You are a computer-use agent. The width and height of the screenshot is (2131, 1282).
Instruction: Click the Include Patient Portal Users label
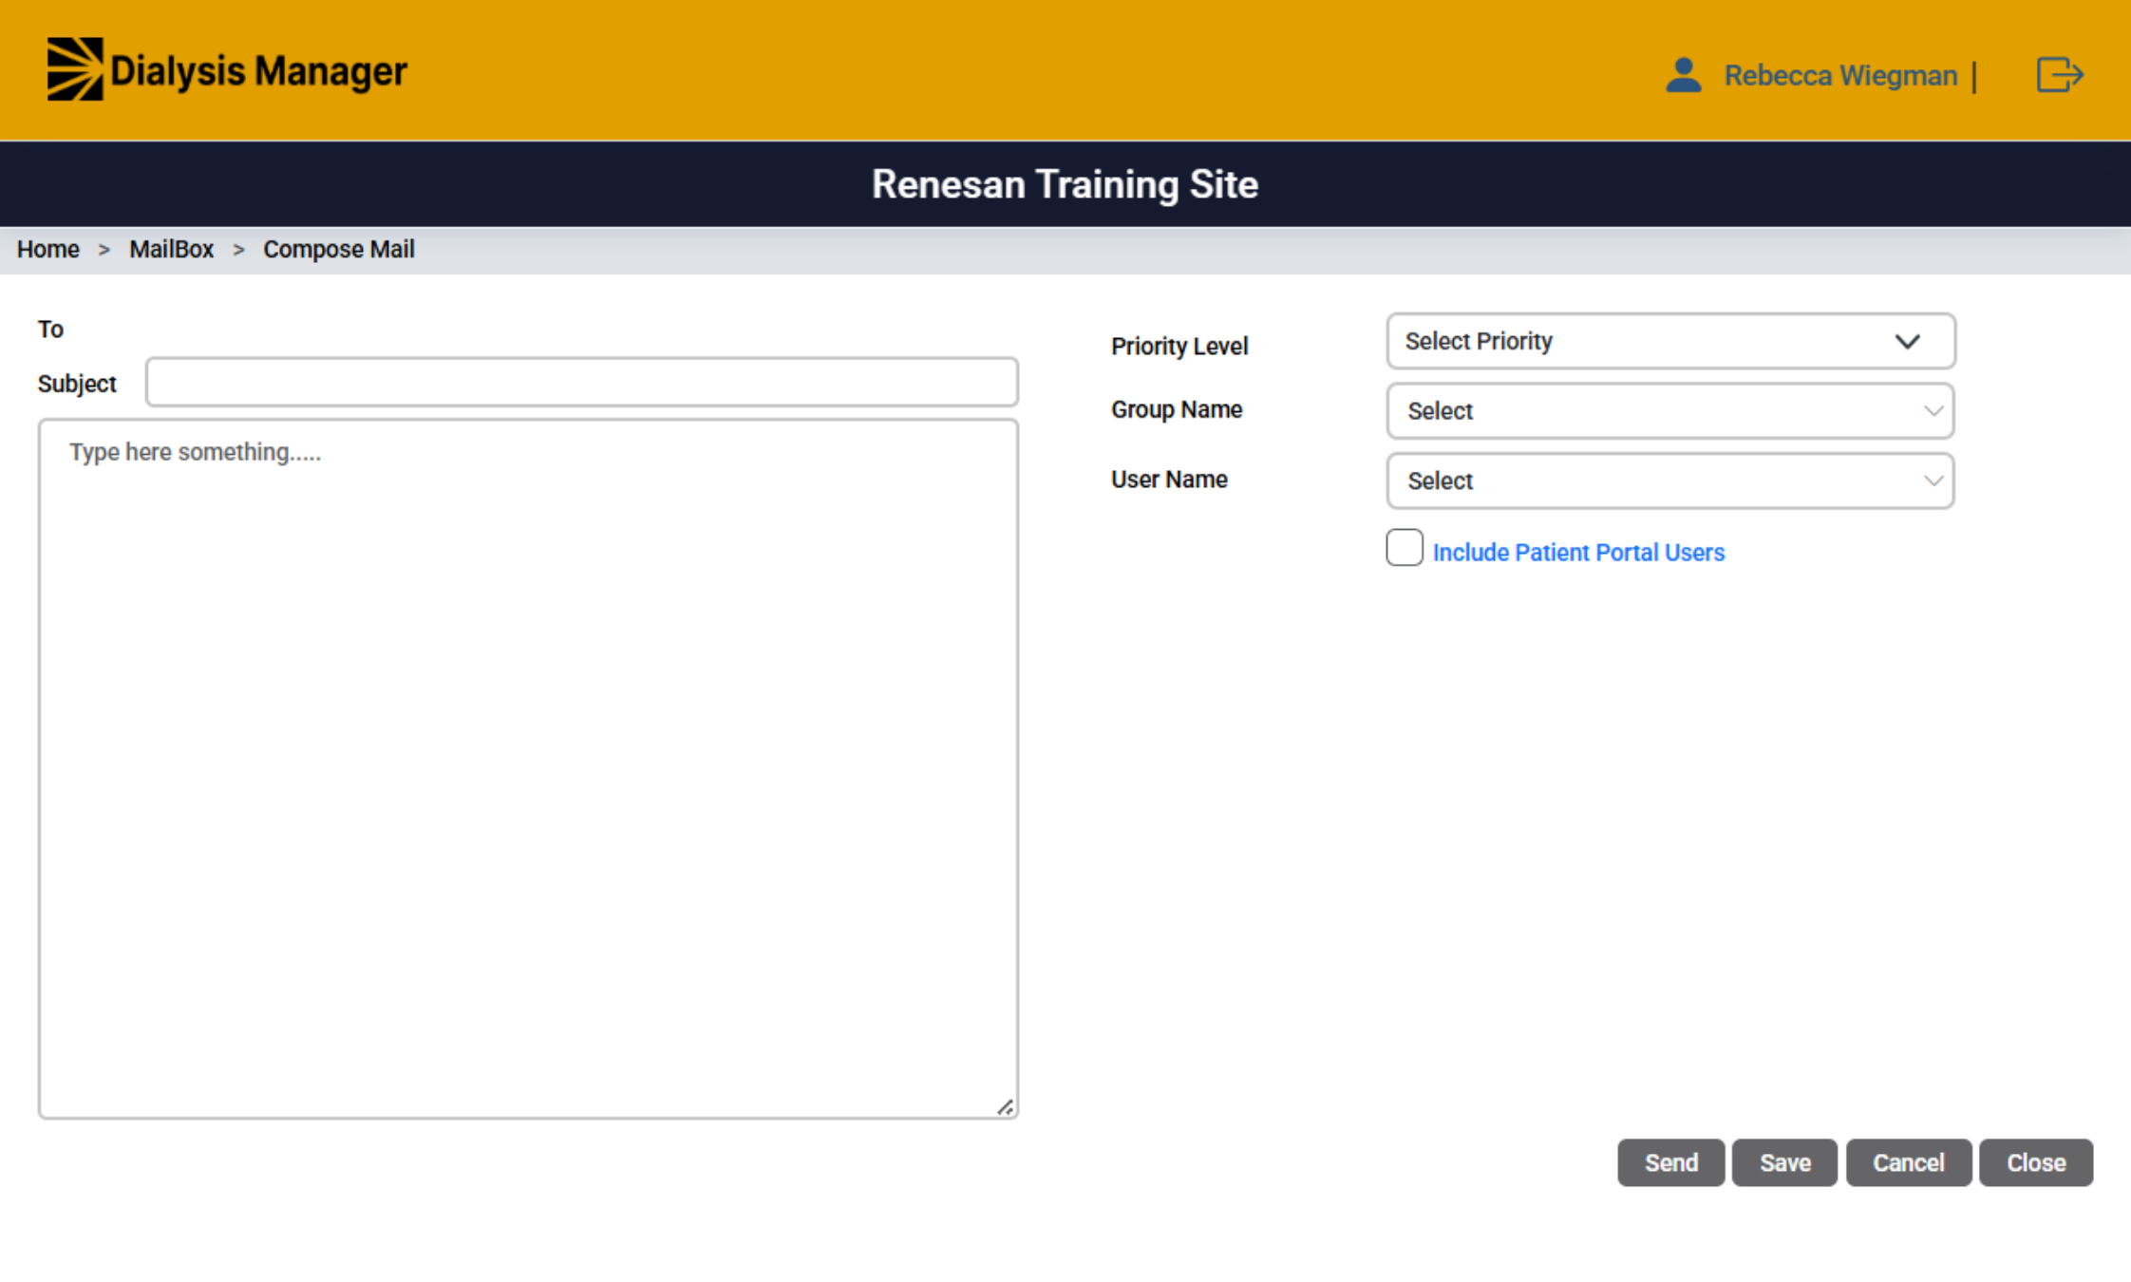pos(1578,553)
